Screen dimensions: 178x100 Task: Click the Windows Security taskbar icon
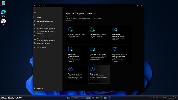pos(110,98)
